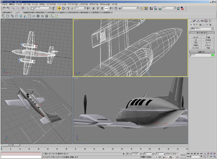Click the Unlink Selection tool icon
217x159 pixels.
tap(18, 8)
